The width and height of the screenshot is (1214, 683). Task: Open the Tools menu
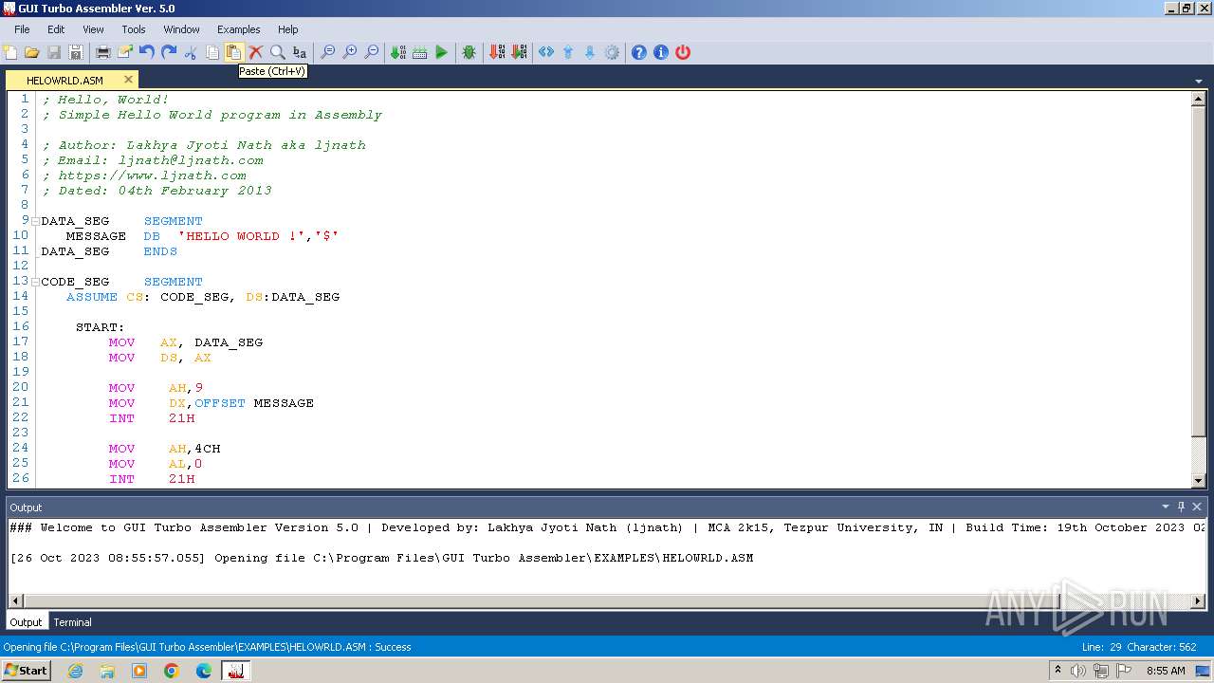tap(134, 29)
